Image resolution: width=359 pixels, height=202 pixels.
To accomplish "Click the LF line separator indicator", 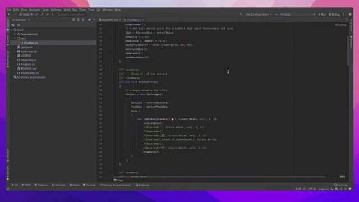I will pyautogui.click(x=304, y=189).
